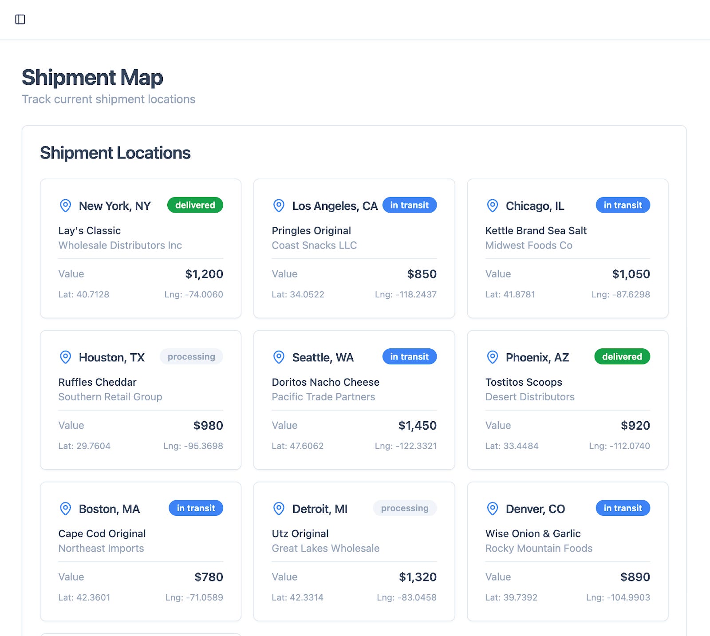Click the map pin icon for Los Angeles, CA
710x636 pixels.
pos(279,205)
